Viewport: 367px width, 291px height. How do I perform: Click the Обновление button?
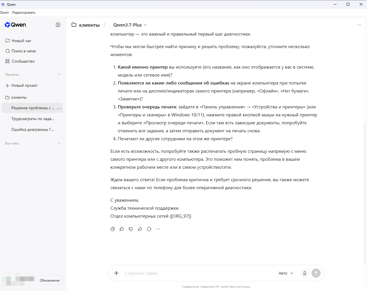(50, 280)
